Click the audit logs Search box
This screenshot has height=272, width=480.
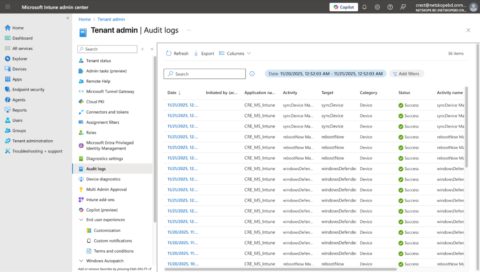(x=204, y=74)
